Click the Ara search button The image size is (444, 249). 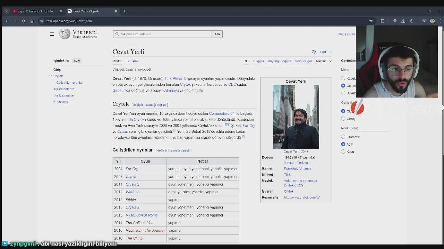coord(217,34)
